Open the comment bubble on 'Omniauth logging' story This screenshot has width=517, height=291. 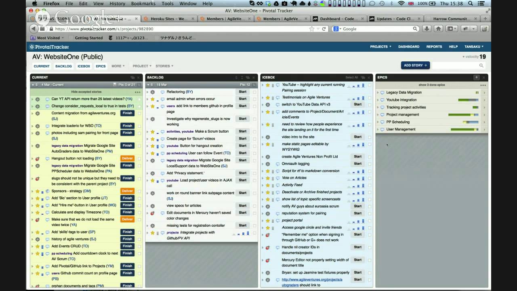pyautogui.click(x=278, y=164)
